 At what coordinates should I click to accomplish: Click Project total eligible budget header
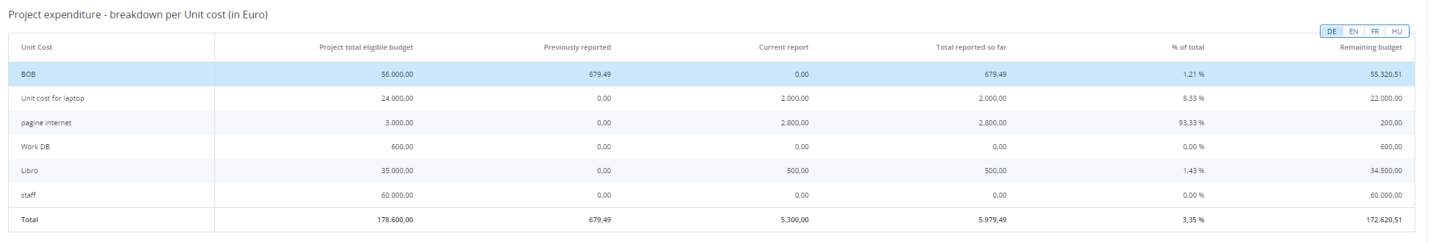tap(366, 47)
